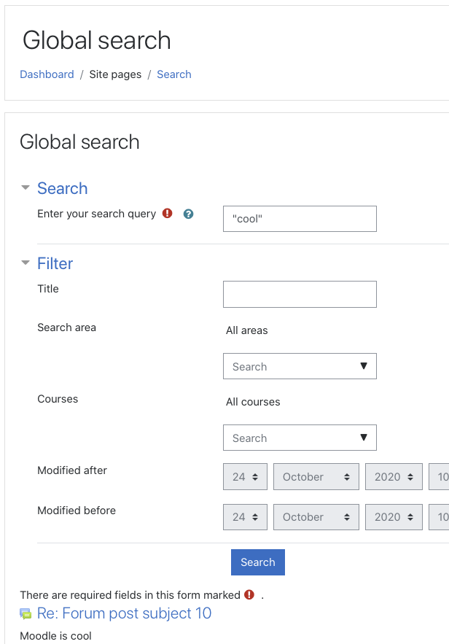Change Modified before year 2020

394,517
